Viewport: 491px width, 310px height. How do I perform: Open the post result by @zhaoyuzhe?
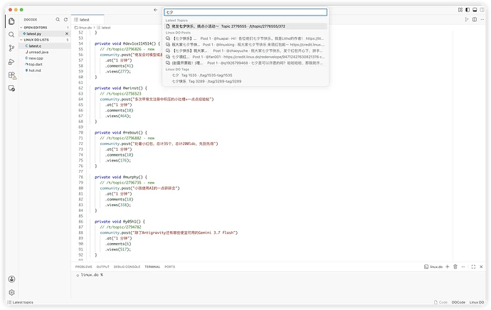(x=245, y=50)
